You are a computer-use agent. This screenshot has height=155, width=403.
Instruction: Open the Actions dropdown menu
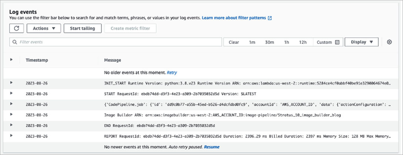(44, 28)
